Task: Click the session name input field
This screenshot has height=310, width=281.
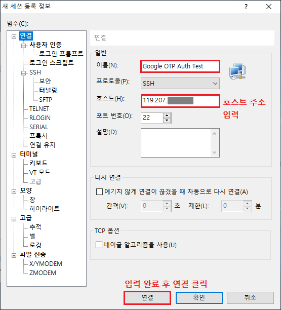Action: pyautogui.click(x=180, y=66)
